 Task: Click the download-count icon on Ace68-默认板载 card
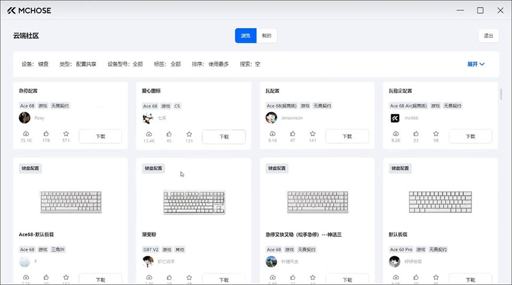point(26,278)
